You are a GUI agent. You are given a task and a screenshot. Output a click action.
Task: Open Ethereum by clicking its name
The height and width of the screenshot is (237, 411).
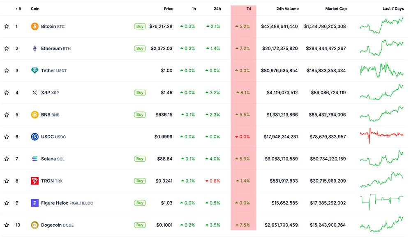[52, 48]
